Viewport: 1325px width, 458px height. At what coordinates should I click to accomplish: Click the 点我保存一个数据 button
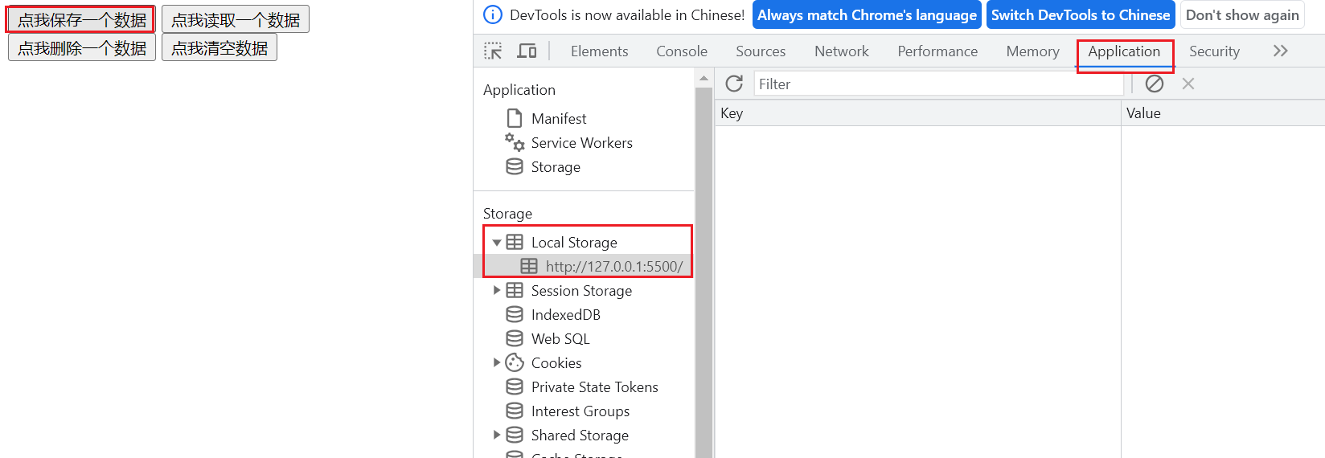coord(81,20)
